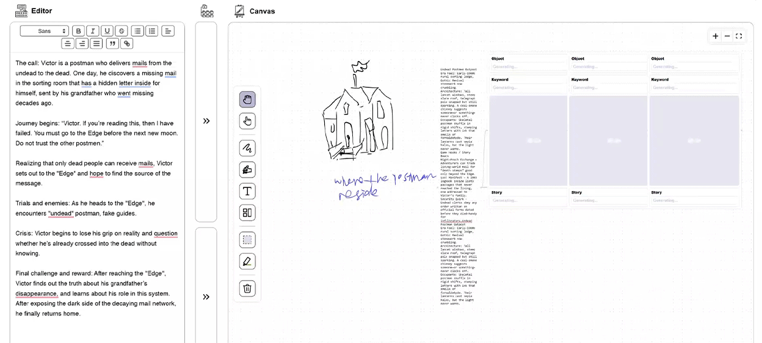Pick the handwriting pen tool

(x=247, y=170)
